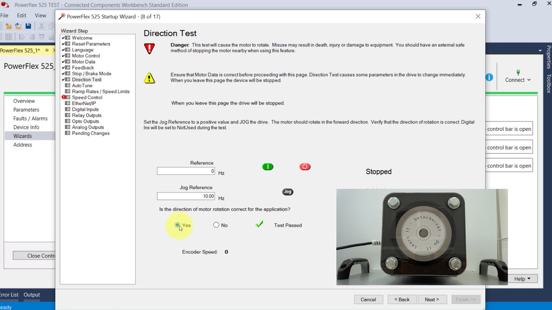Switch to the Output tab

(x=32, y=295)
